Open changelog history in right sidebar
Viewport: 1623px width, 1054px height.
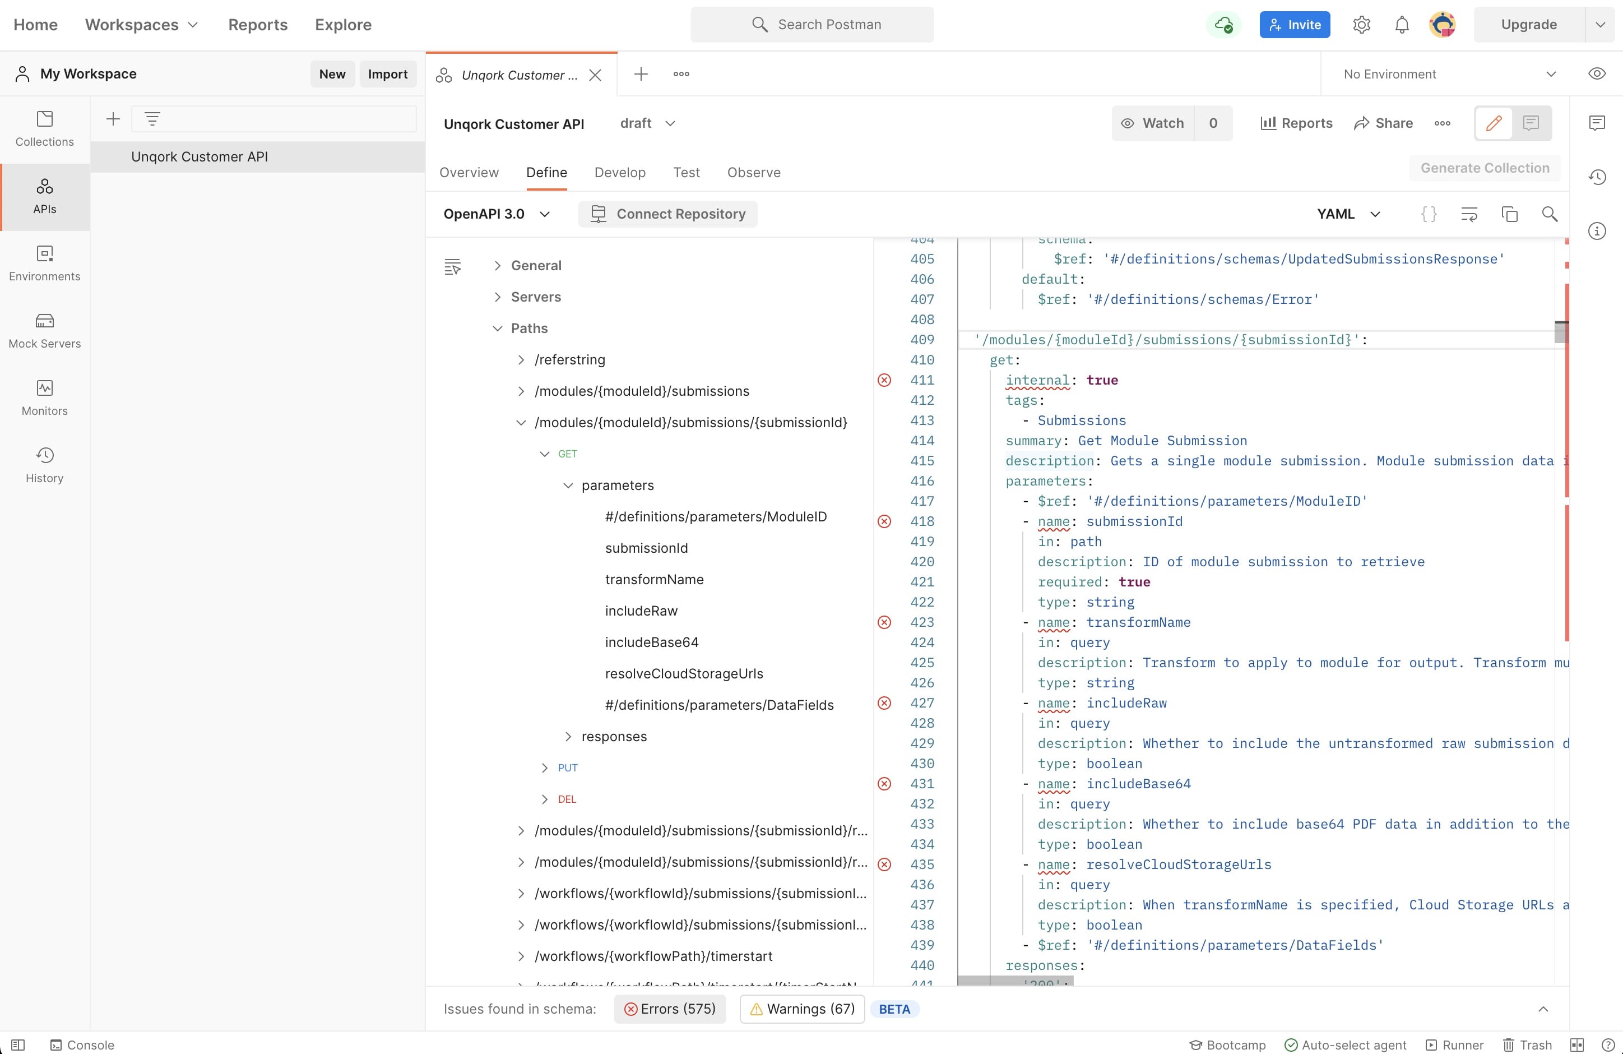point(1597,177)
